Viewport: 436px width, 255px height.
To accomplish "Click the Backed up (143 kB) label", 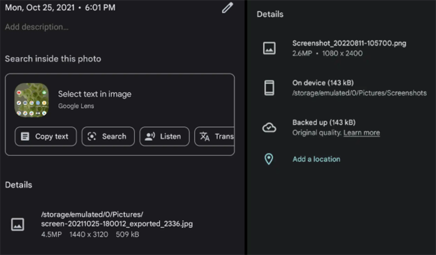I will [x=324, y=122].
